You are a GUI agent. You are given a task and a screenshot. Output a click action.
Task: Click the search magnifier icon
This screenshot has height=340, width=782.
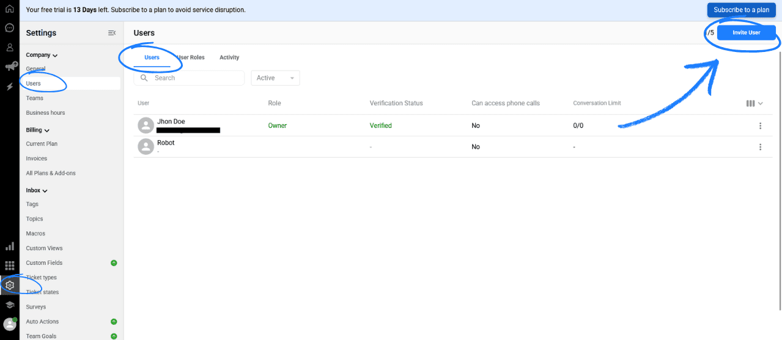(x=144, y=78)
